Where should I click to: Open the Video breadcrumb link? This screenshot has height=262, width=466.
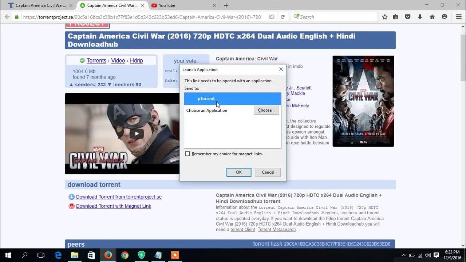pos(118,60)
